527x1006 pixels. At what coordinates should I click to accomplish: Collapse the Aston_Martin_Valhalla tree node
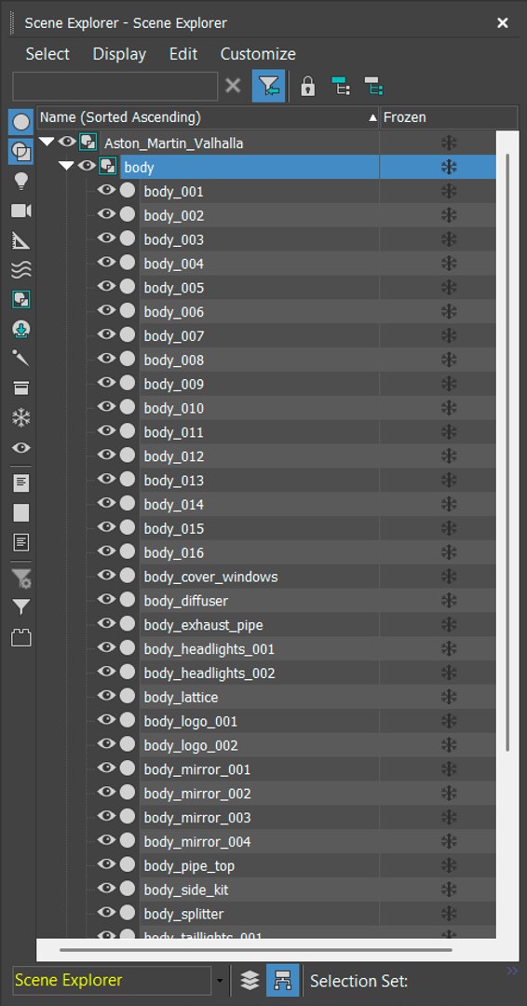tap(47, 142)
